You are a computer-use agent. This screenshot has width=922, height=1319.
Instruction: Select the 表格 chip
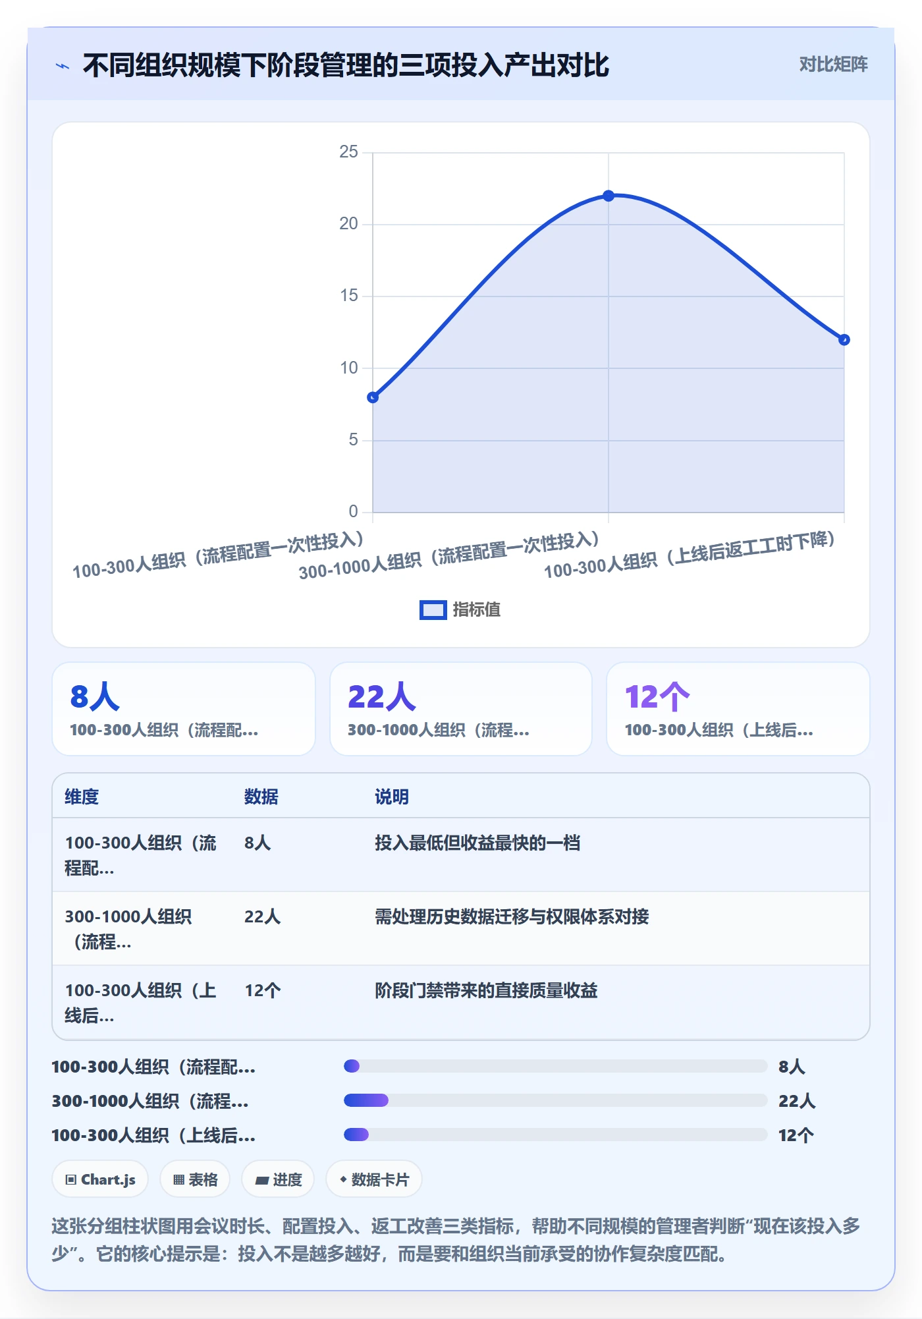(195, 1179)
